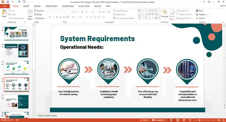Open Ribbon Display Options icon

click(209, 2)
